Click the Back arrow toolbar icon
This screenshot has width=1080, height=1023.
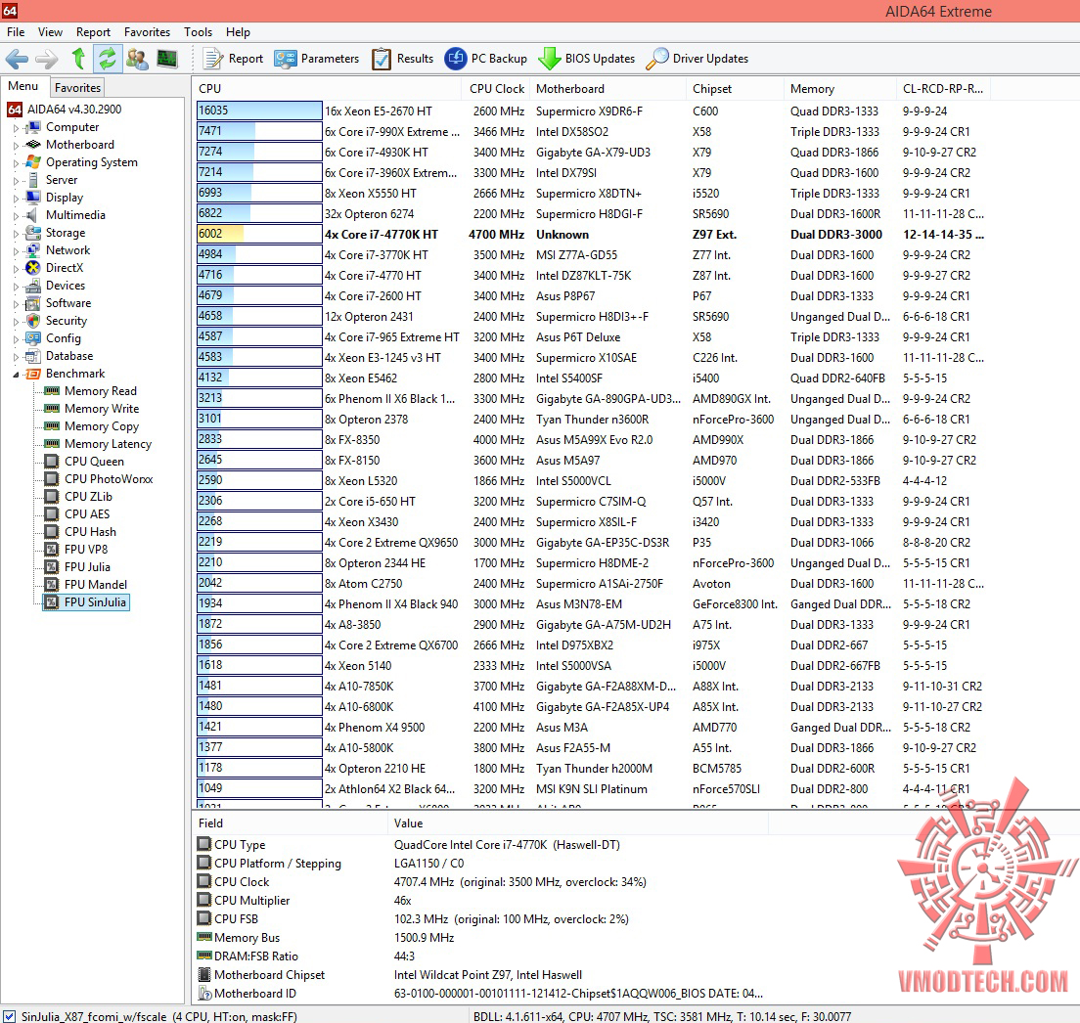17,59
